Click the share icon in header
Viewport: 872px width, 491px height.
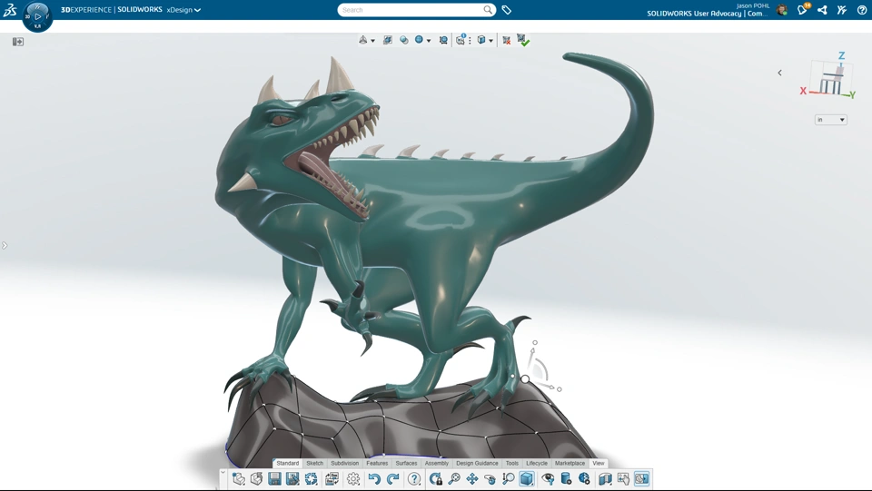823,10
